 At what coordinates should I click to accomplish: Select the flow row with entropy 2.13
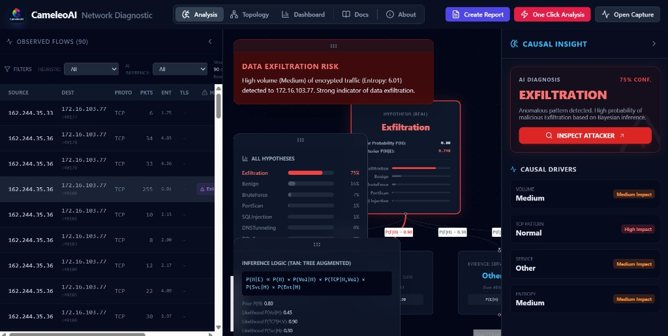pyautogui.click(x=107, y=215)
